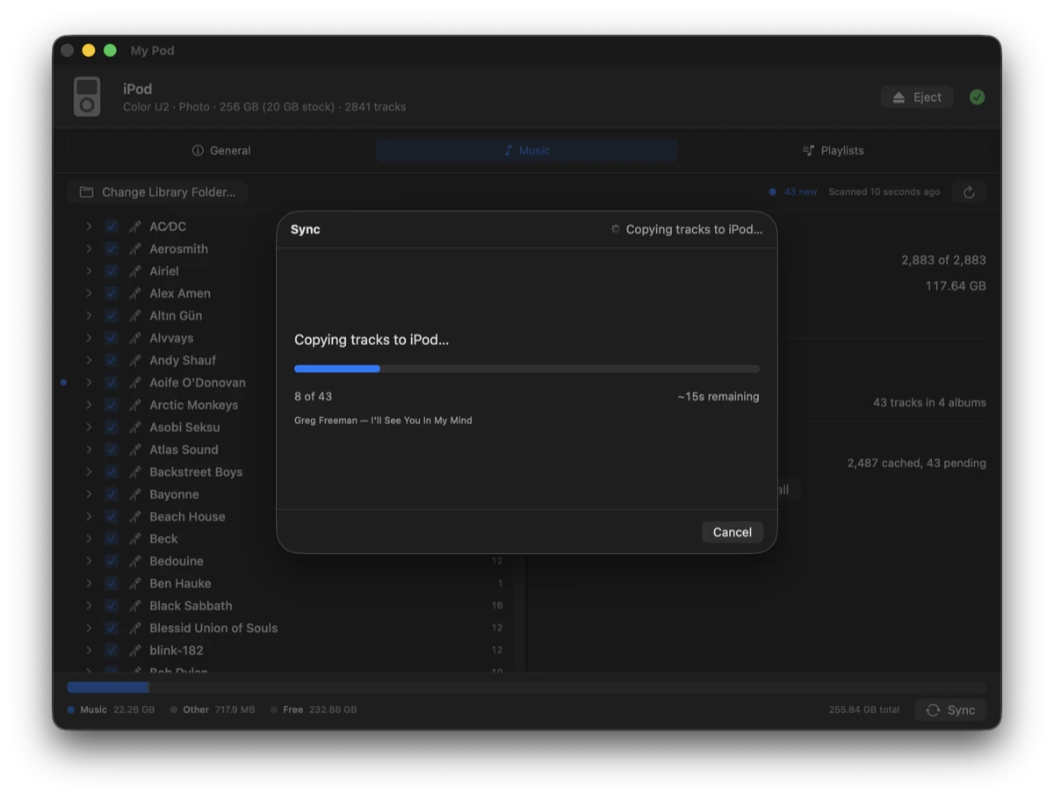Toggle the Ben Hauke checkbox
The height and width of the screenshot is (799, 1054).
click(112, 583)
